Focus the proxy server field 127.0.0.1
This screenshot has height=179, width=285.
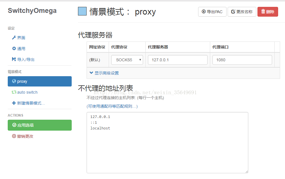pos(177,60)
